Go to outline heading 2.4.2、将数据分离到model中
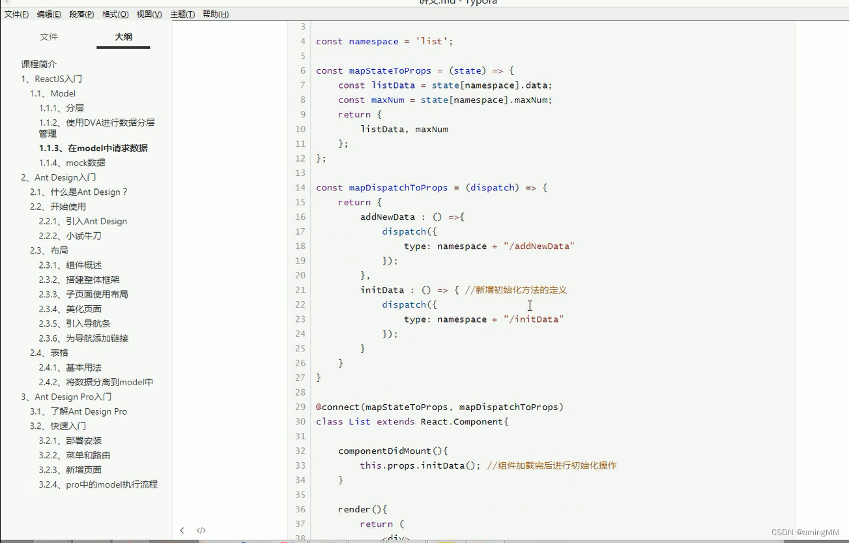The height and width of the screenshot is (543, 849). (x=96, y=383)
